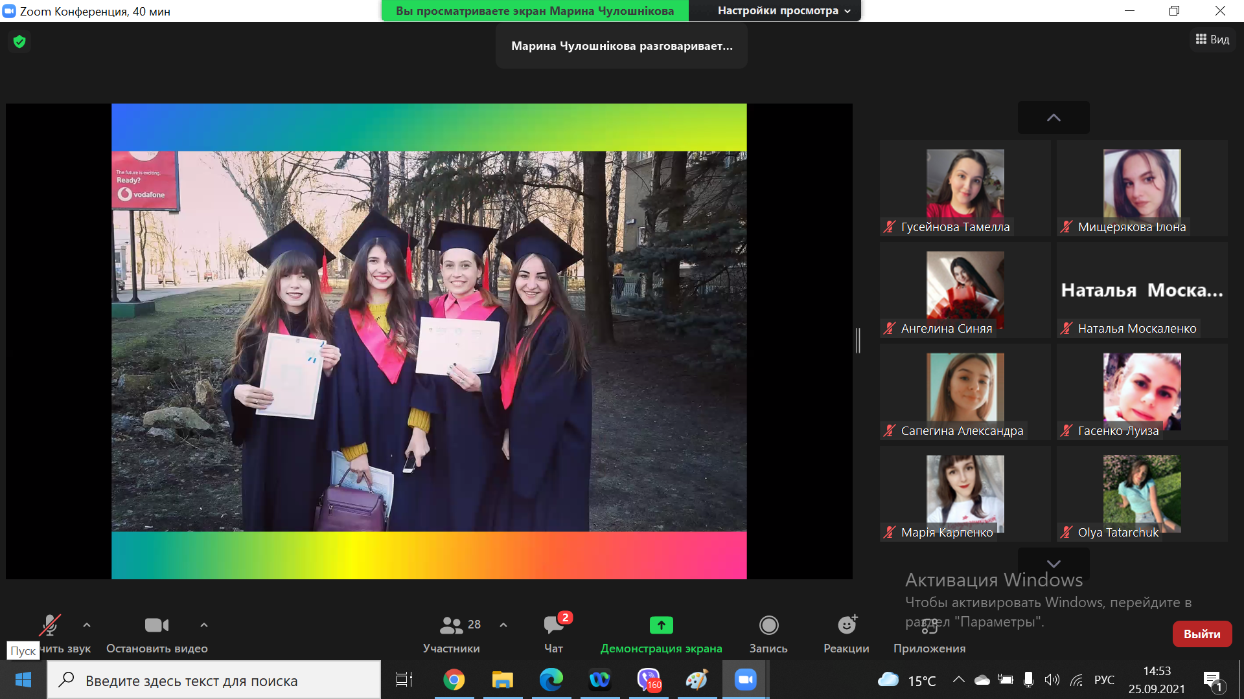
Task: Open weather widget showing 15°C
Action: [x=907, y=680]
